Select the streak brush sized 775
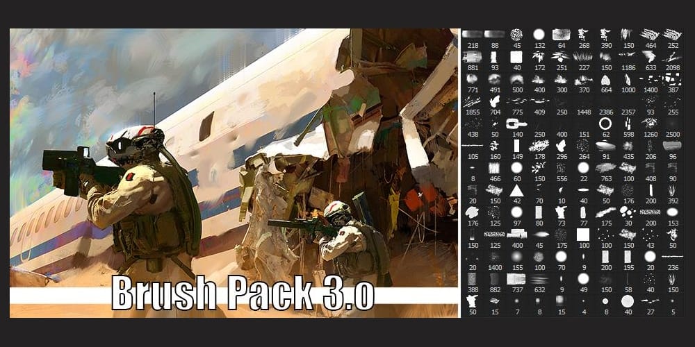Image resolution: width=695 pixels, height=347 pixels. coord(516,101)
